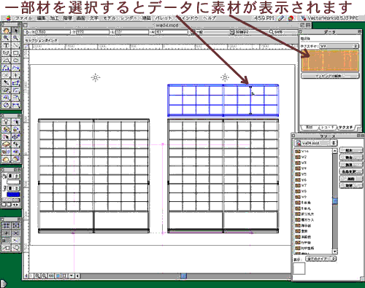This screenshot has width=365, height=288.
Task: Toggle the snap to object constraint
Action: 16,225
